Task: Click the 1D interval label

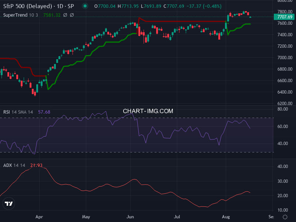Action: (x=60, y=6)
